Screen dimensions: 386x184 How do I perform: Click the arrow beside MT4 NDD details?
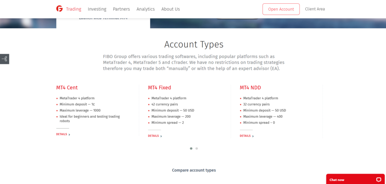click(x=253, y=136)
